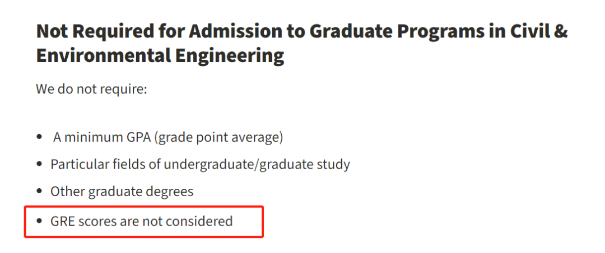Click the "(grade point average)" parenthetical
The image size is (605, 253).
[x=218, y=137]
